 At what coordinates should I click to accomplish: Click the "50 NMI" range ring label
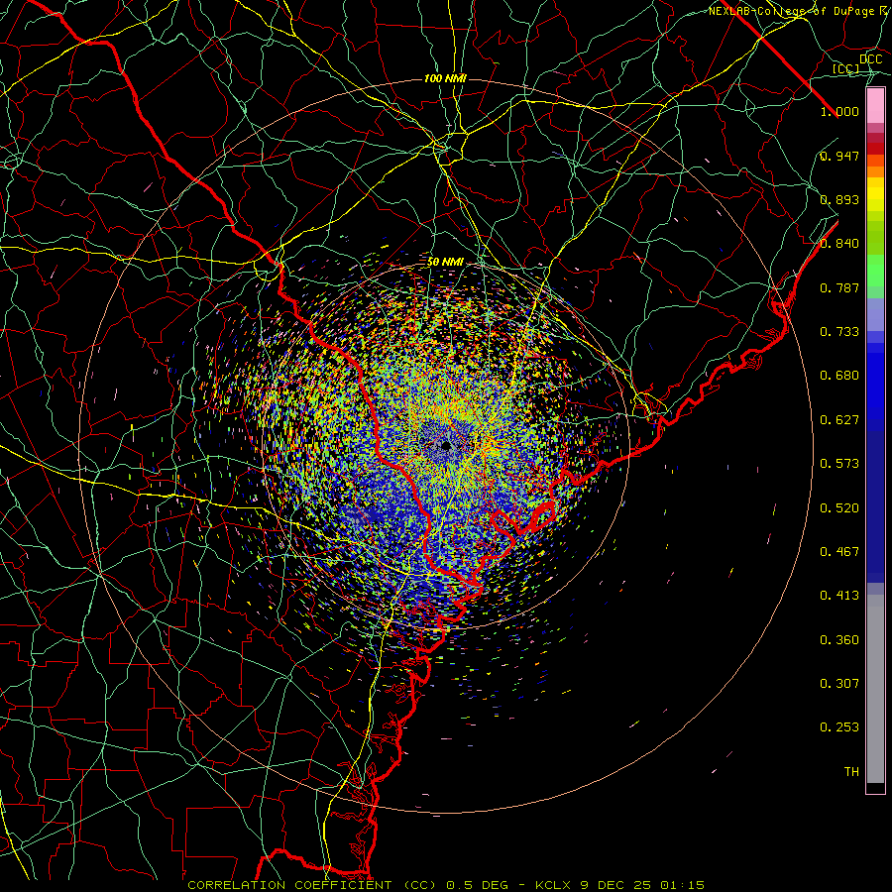445,263
